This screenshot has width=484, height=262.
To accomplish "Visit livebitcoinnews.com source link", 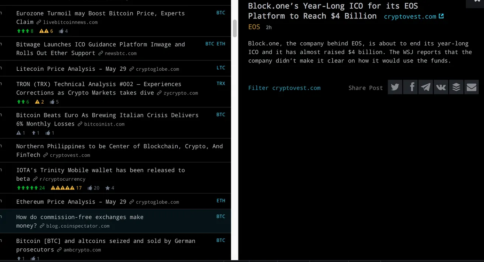I will point(70,22).
